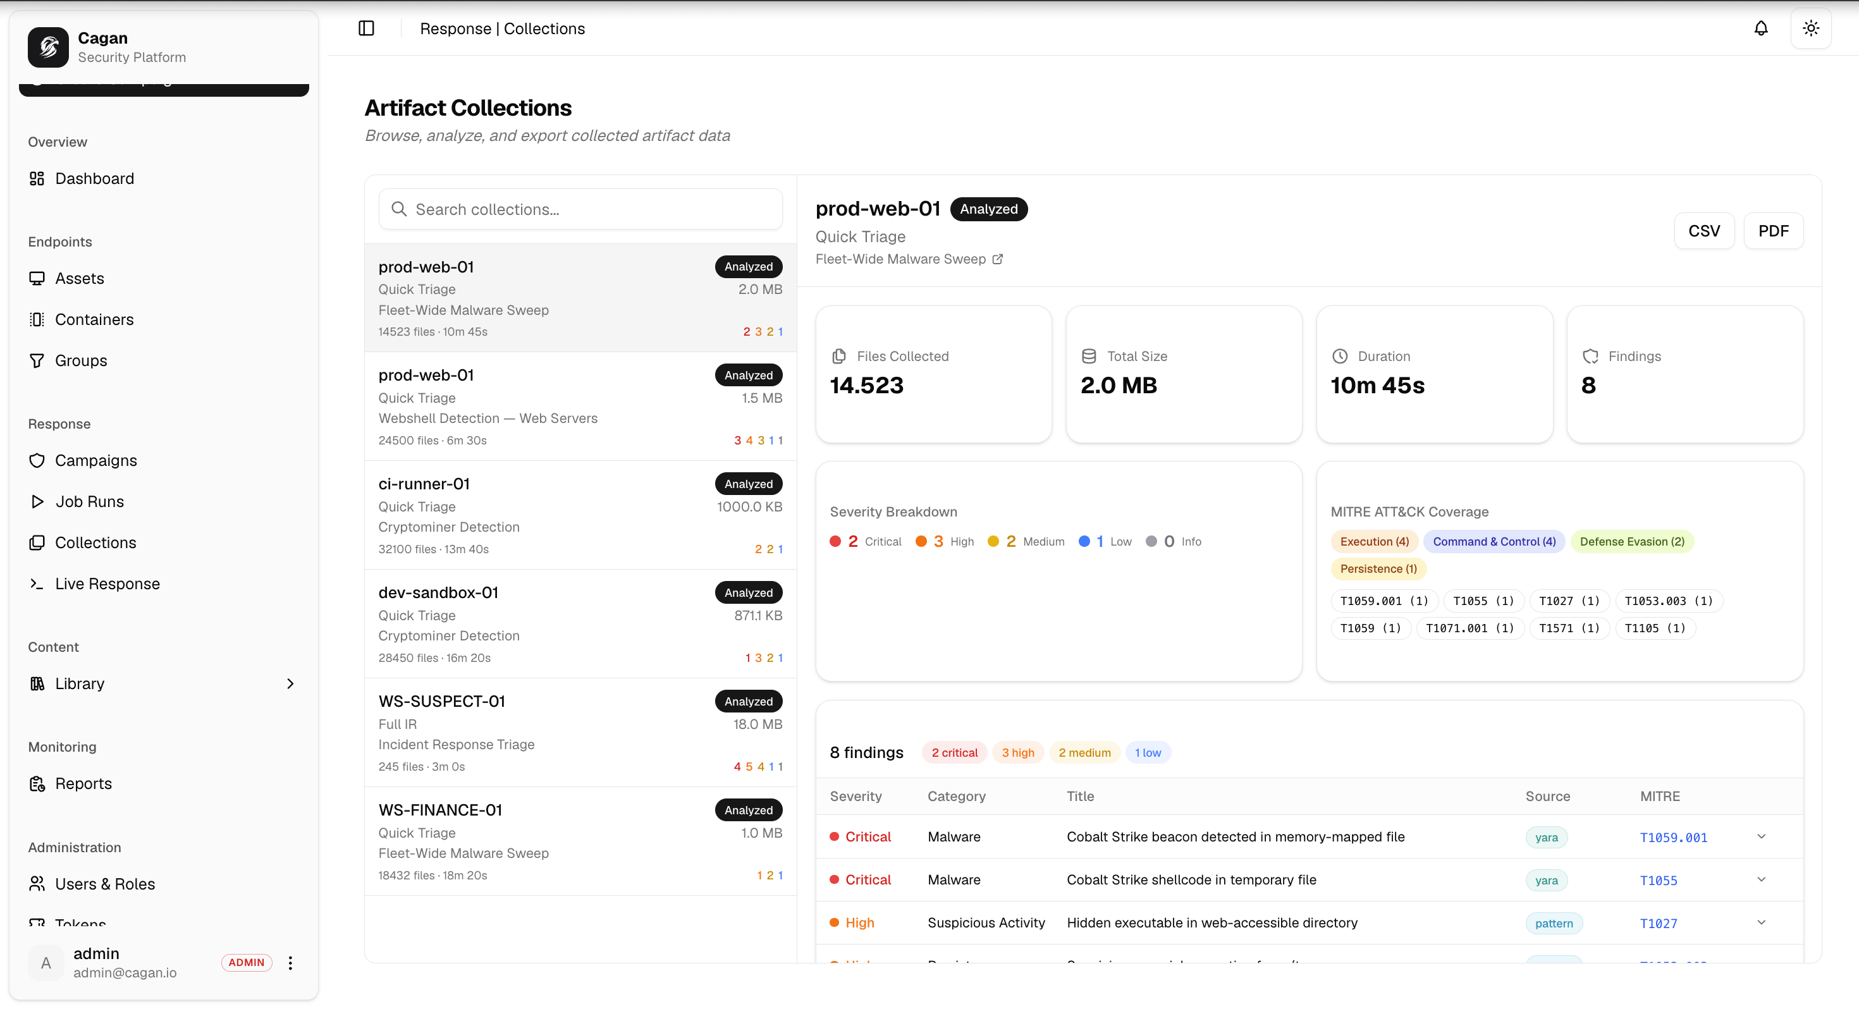Click the Cagan logo
This screenshot has height=1009, width=1859.
point(47,47)
